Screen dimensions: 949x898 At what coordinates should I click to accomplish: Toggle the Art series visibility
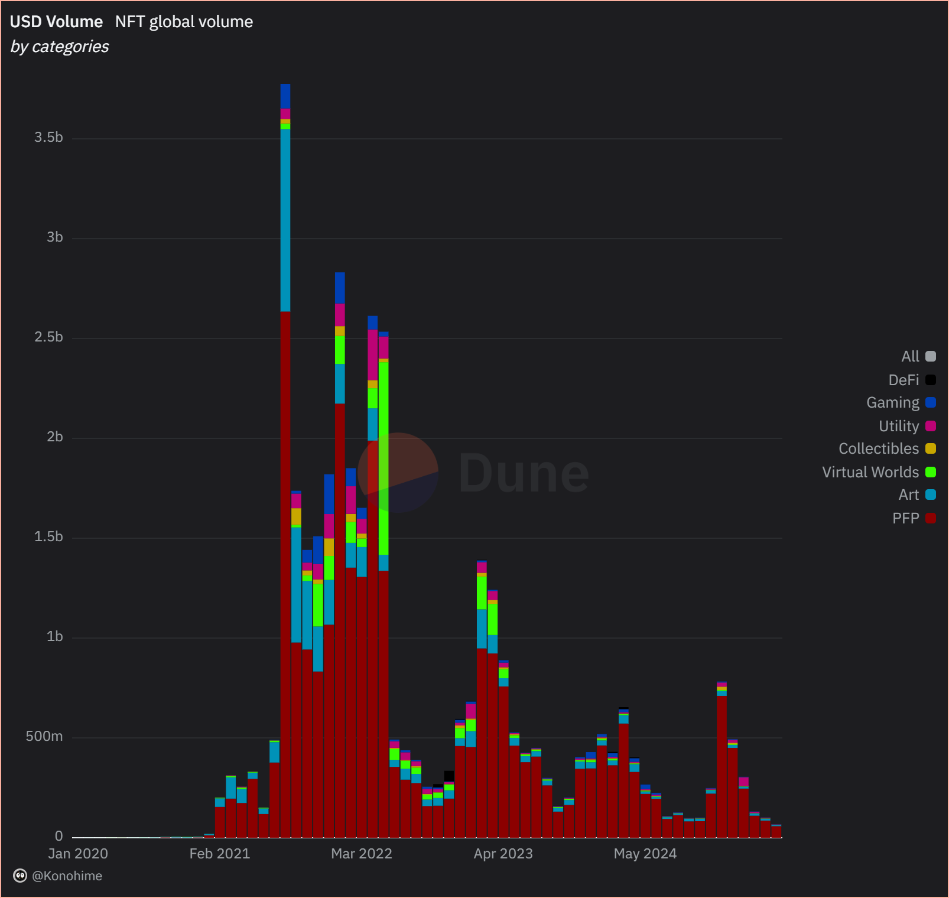click(908, 495)
